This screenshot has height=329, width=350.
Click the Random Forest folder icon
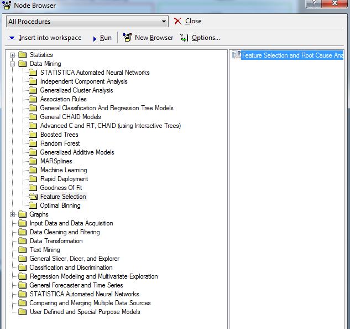33,143
